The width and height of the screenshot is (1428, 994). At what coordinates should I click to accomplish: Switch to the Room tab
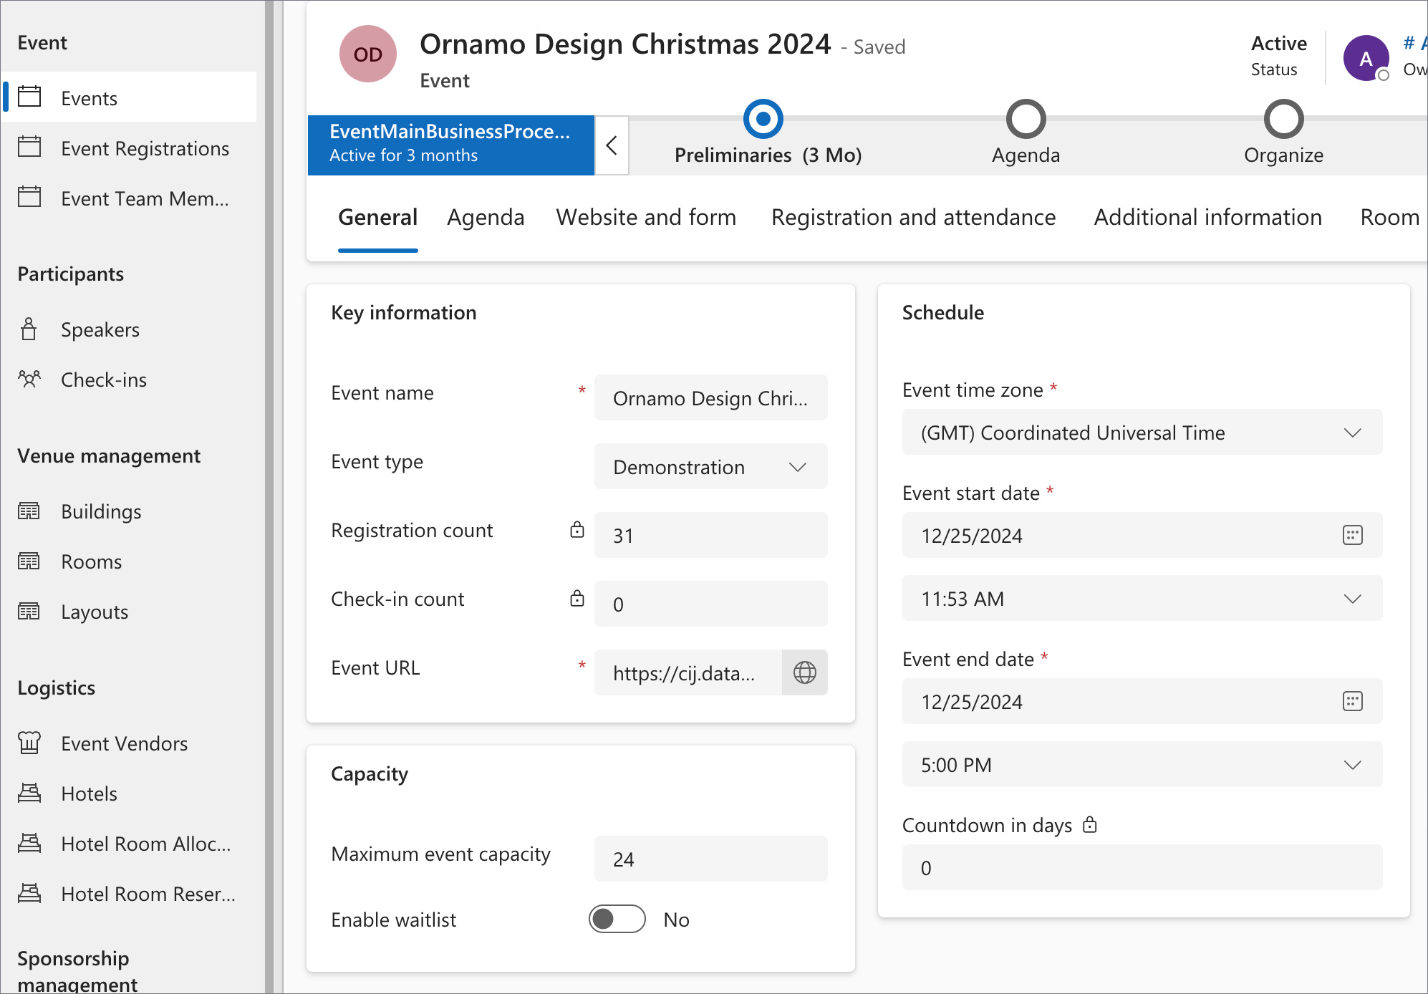click(x=1389, y=217)
